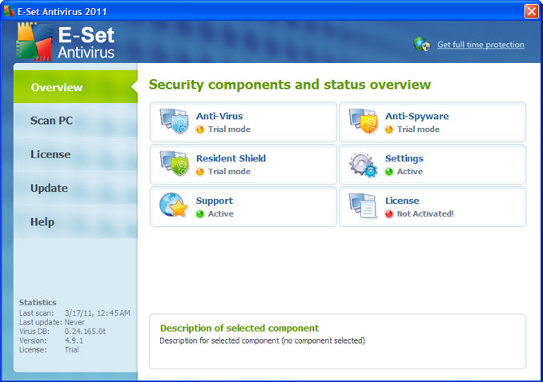Click the Not Activated! license status text
543x382 pixels.
pyautogui.click(x=425, y=214)
